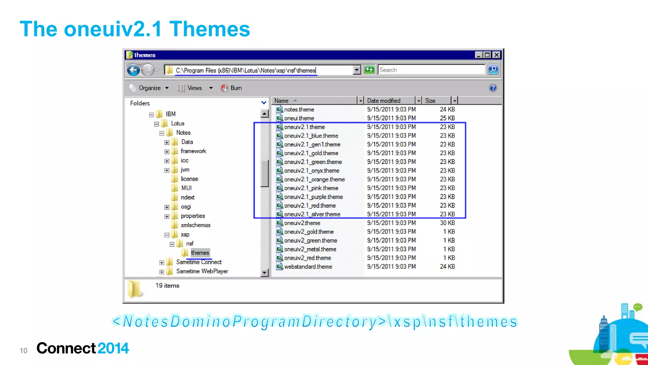The height and width of the screenshot is (365, 648).
Task: Select the webstandard.theme file icon
Action: tap(279, 267)
